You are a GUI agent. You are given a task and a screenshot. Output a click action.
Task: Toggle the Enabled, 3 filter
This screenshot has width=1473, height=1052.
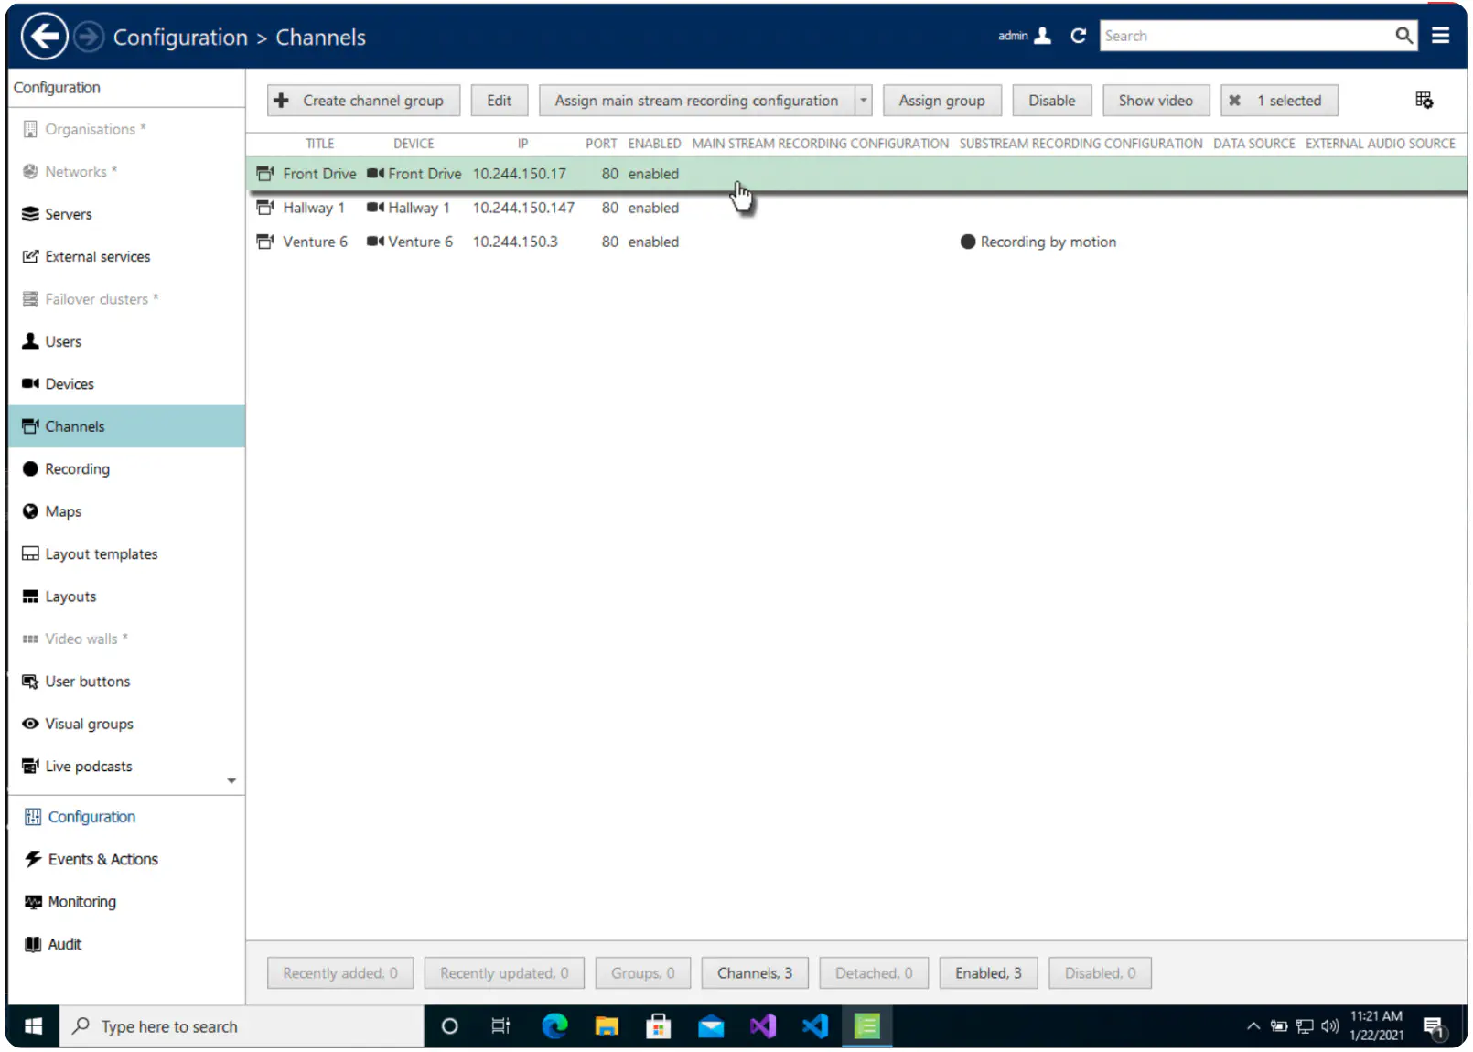(988, 973)
